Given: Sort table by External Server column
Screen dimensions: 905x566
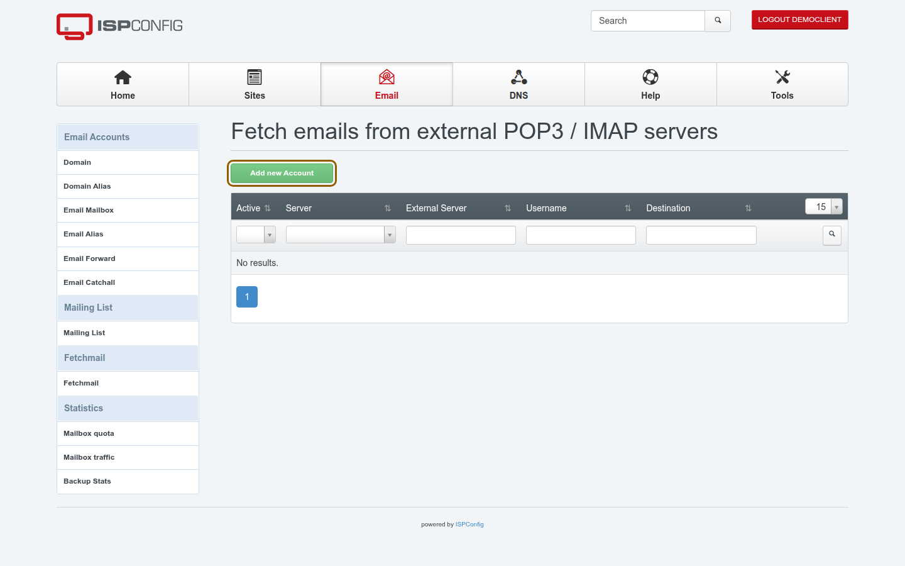Looking at the screenshot, I should click(508, 208).
